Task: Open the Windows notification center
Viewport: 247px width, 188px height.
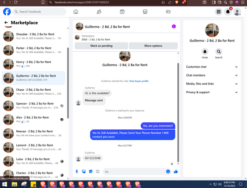Action: [x=241, y=184]
